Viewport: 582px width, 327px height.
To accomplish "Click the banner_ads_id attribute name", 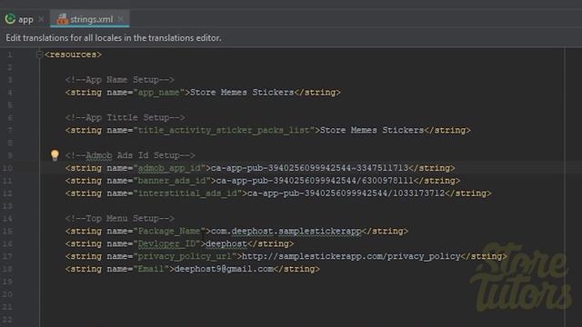I will click(172, 181).
